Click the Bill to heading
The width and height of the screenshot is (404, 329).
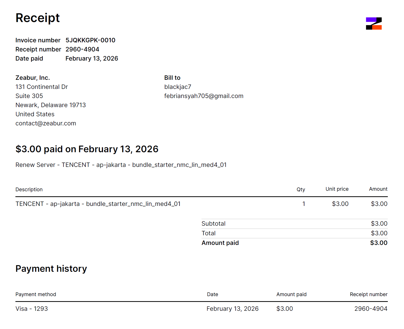[172, 78]
